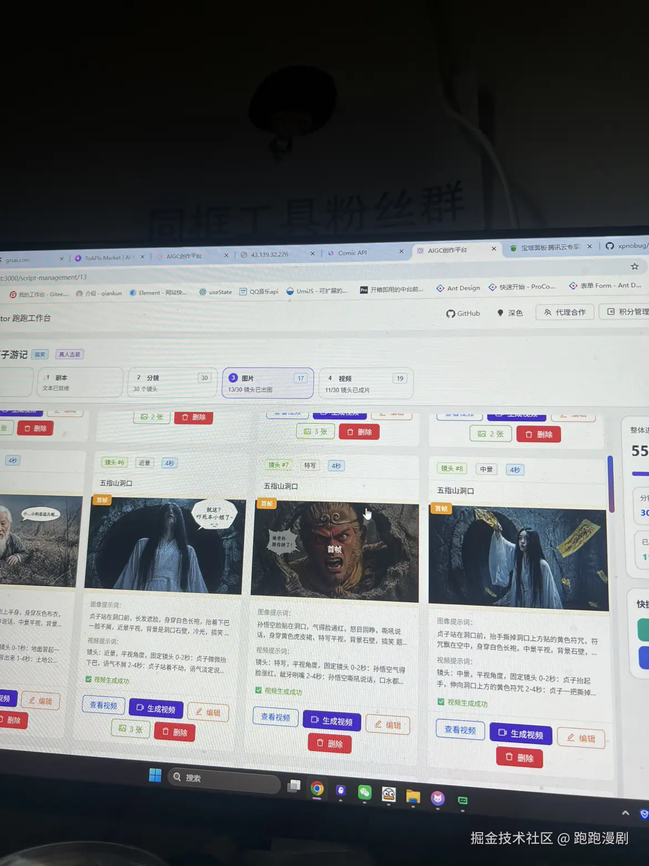
Task: Click 编辑 for 镜头 #8
Action: pos(581,738)
